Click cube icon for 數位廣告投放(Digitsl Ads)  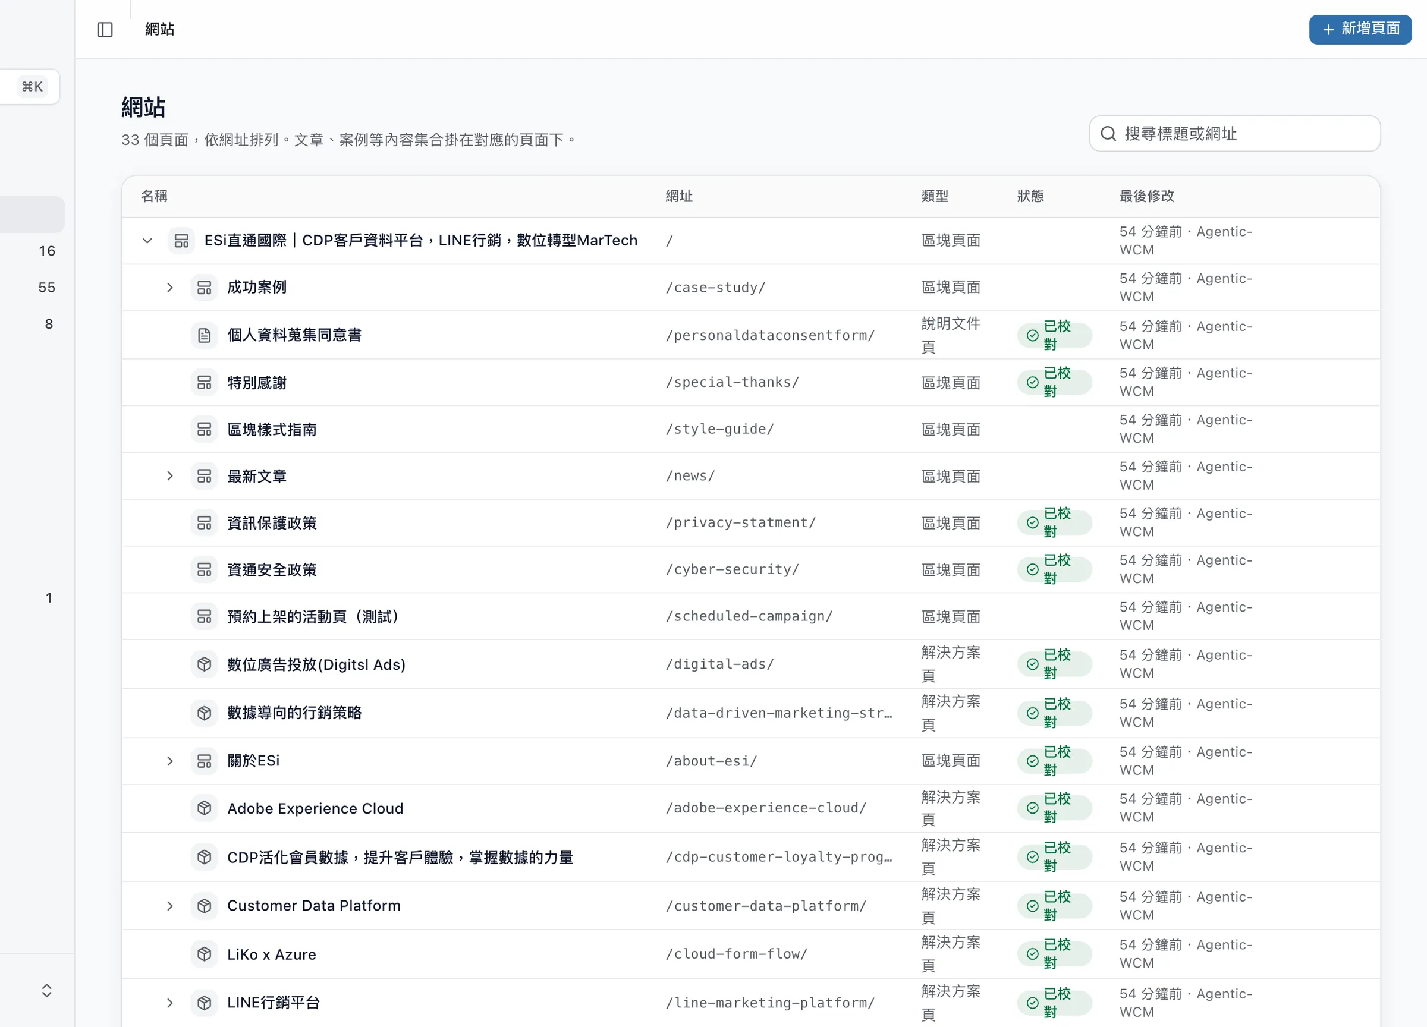point(204,664)
